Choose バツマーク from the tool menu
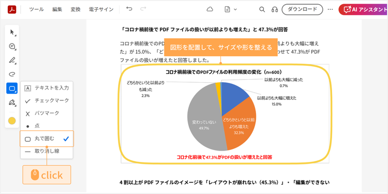 click(47, 113)
